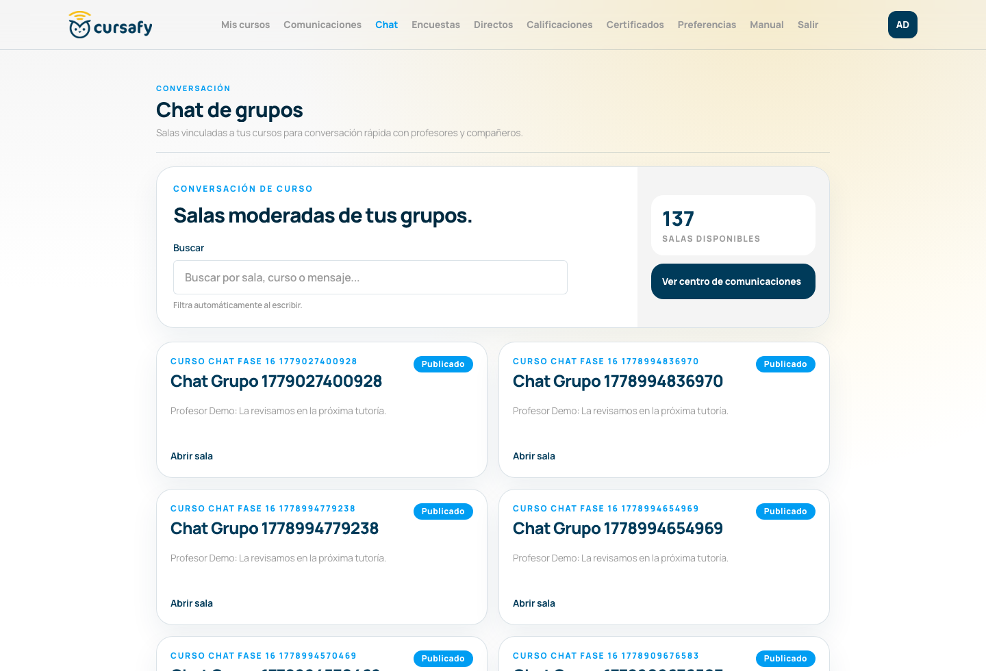Click label CURSO CHAT FASE 16 1778994779238
The height and width of the screenshot is (671, 986).
(263, 509)
